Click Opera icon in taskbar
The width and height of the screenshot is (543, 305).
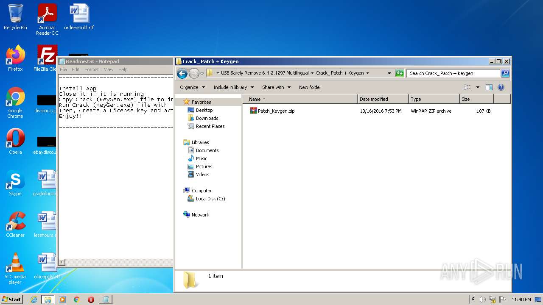[91, 299]
